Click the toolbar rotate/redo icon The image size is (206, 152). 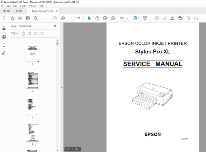coord(196,18)
